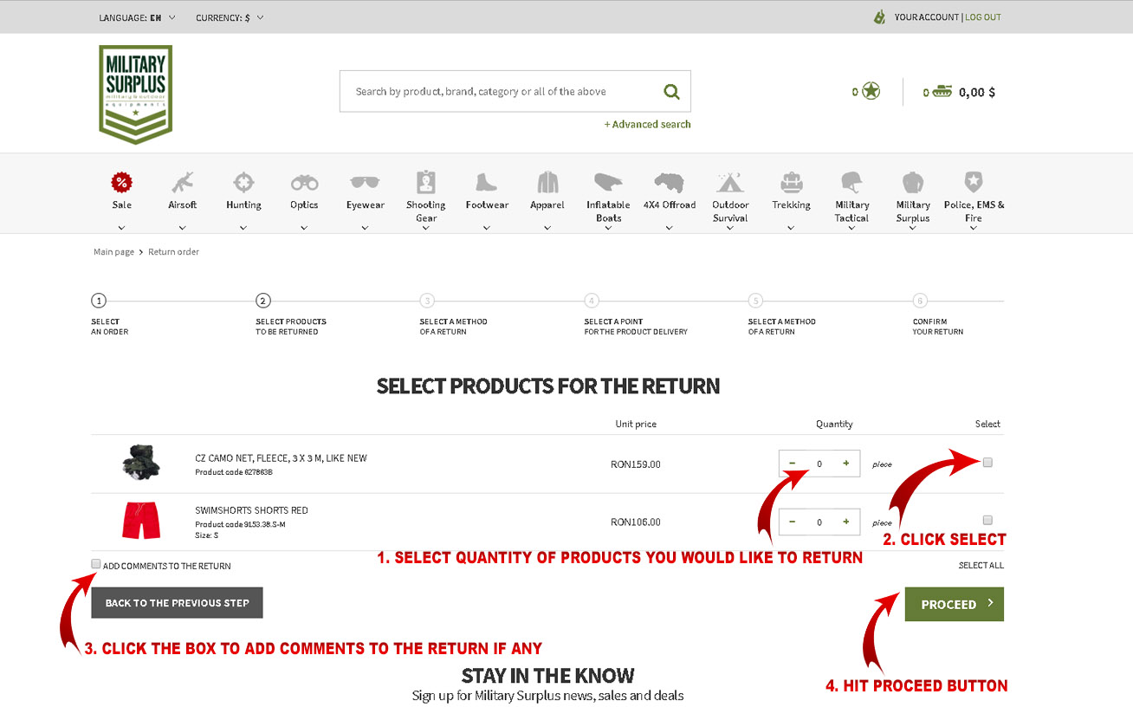The height and width of the screenshot is (707, 1133).
Task: Open the Currency dropdown
Action: (230, 17)
